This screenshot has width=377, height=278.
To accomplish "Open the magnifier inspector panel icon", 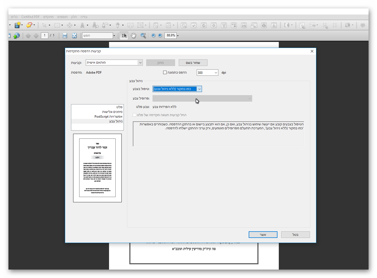I will coord(184,25).
